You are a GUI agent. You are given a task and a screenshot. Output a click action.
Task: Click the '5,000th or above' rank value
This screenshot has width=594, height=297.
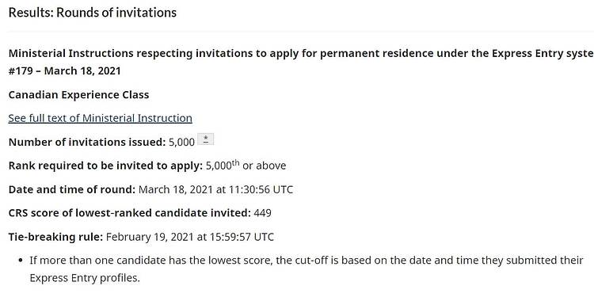coord(246,166)
